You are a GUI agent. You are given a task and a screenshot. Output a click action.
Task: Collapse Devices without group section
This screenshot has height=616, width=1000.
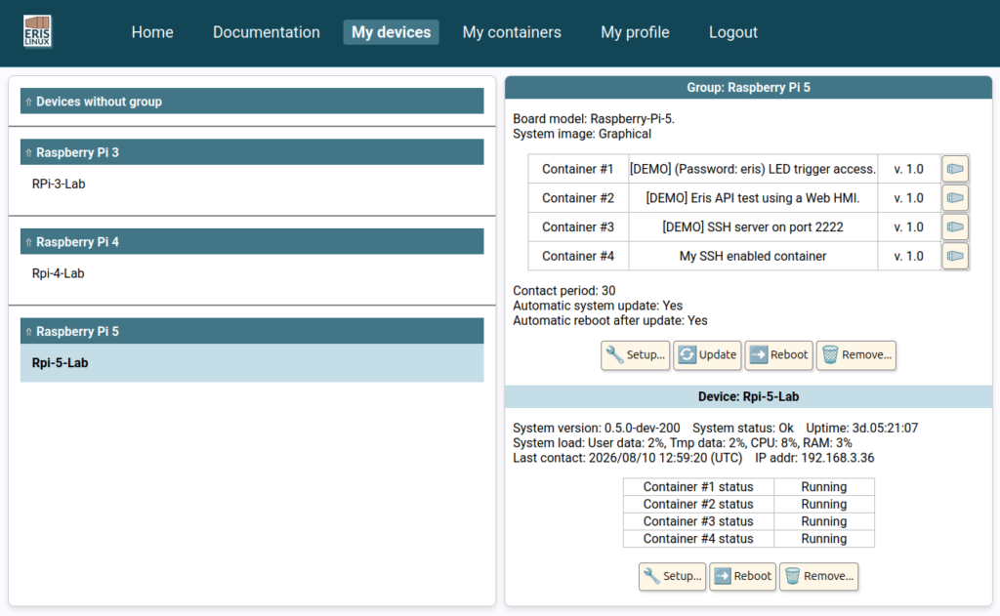[x=252, y=102]
